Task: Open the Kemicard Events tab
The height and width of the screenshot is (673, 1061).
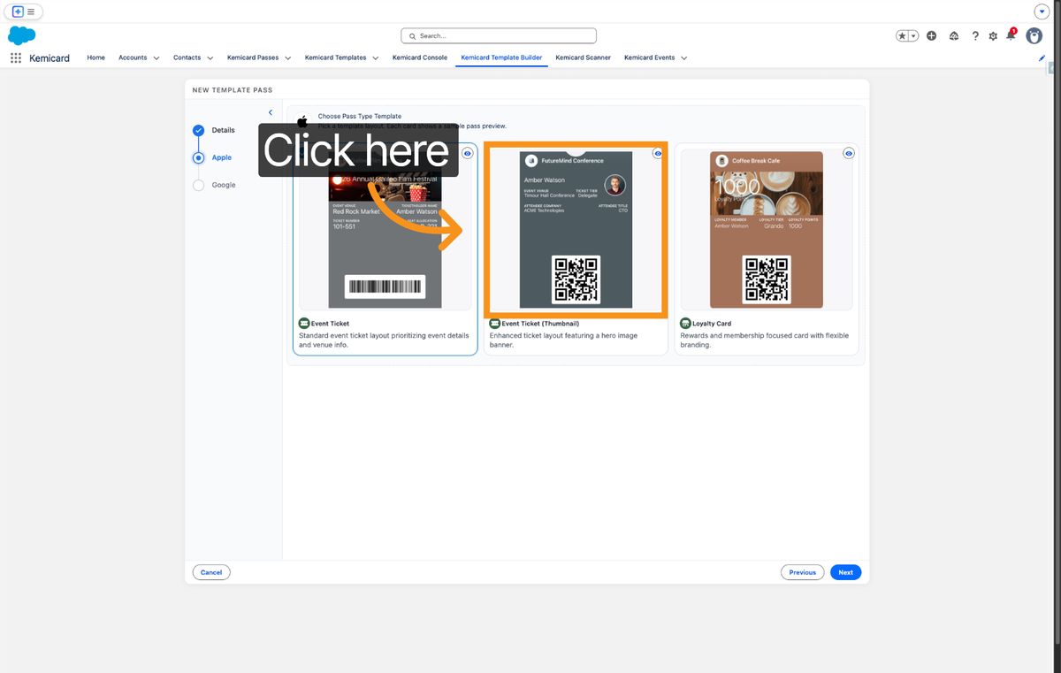Action: [649, 57]
